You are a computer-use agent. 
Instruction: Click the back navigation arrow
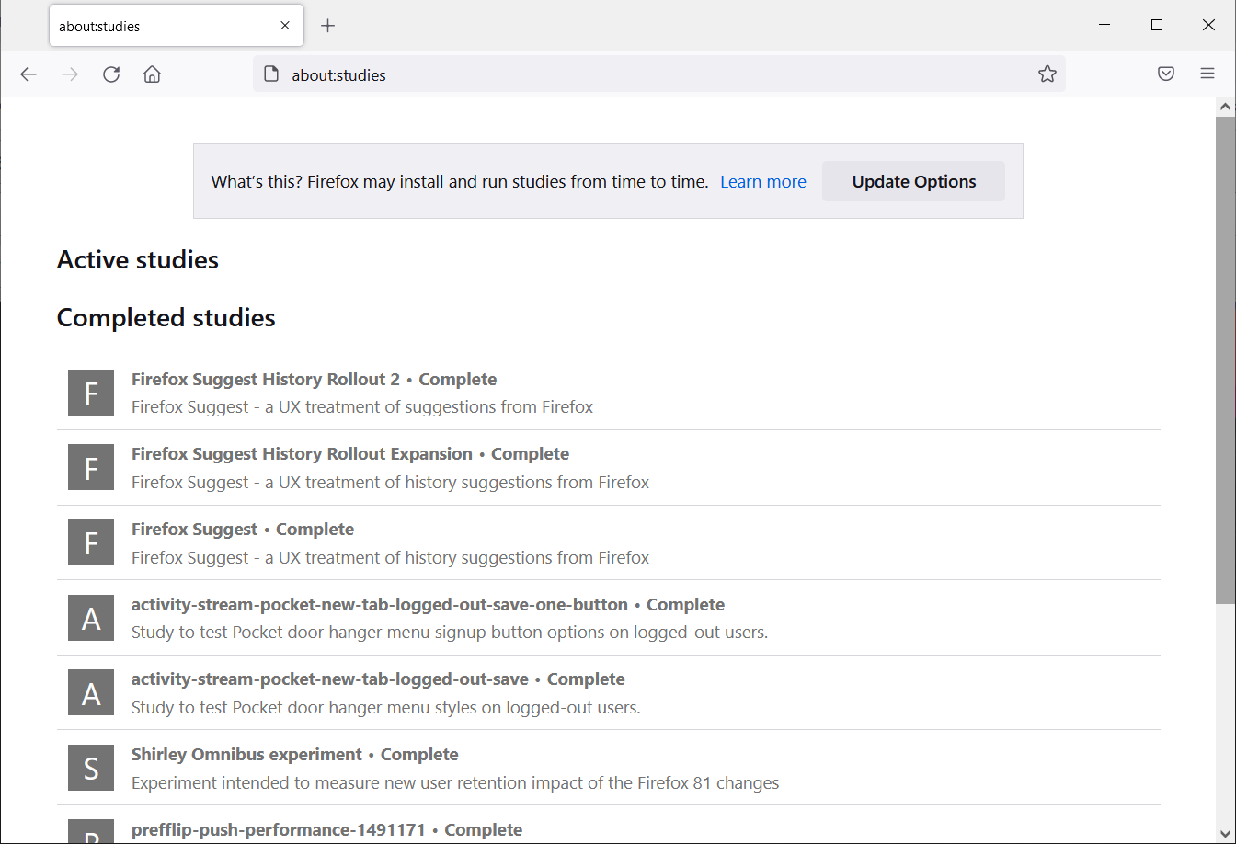coord(28,74)
